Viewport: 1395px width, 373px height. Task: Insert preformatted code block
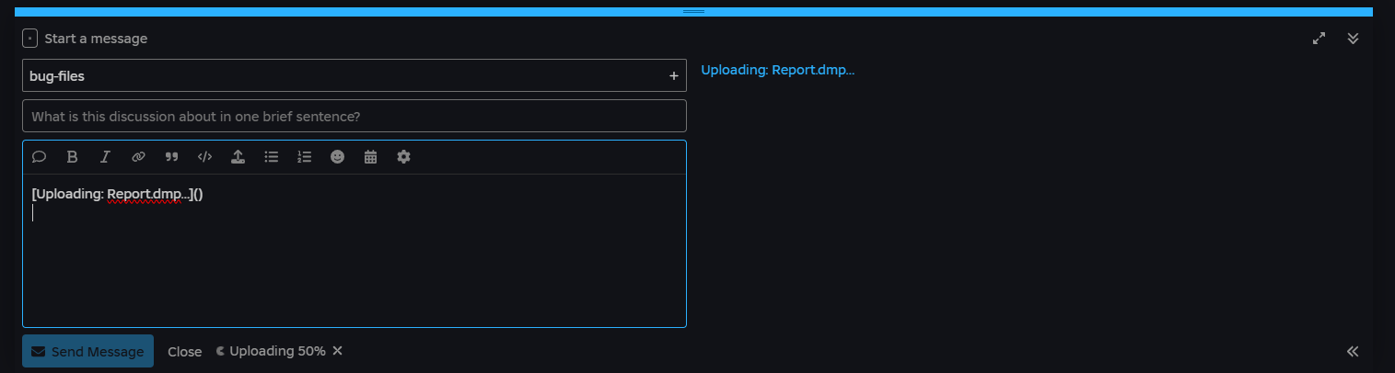coord(204,157)
